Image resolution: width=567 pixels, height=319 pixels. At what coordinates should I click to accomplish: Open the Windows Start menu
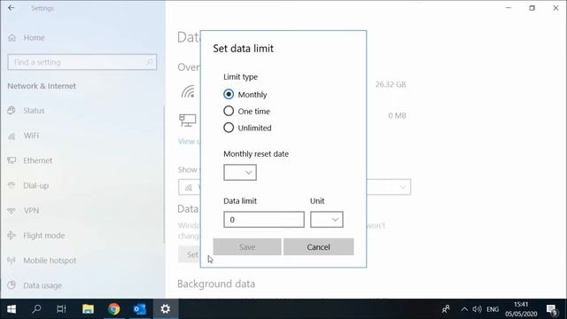12,309
